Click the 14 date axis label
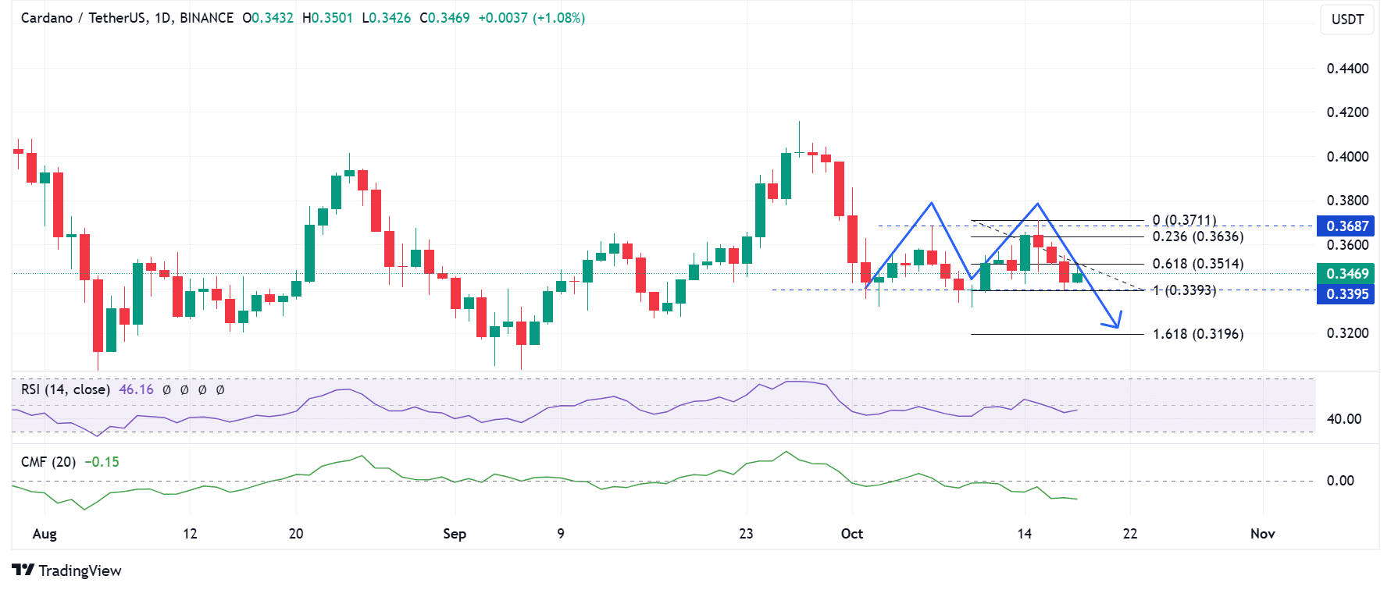The height and width of the screenshot is (590, 1391). [x=1024, y=534]
